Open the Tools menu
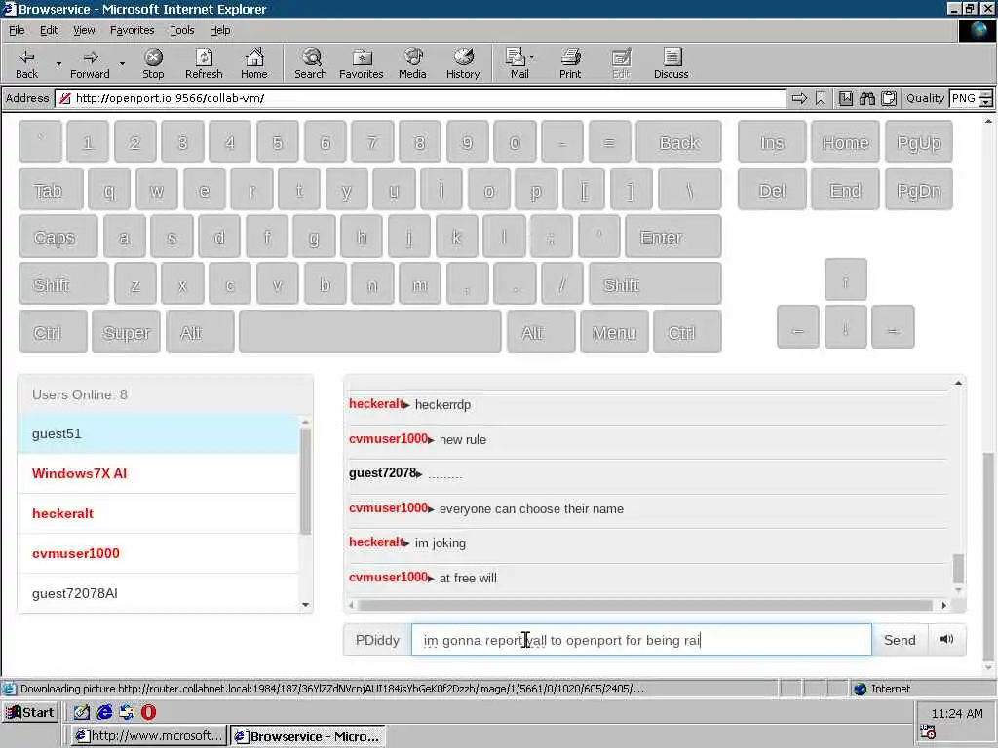This screenshot has height=748, width=998. (181, 30)
